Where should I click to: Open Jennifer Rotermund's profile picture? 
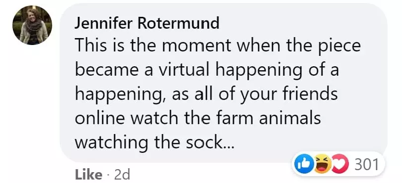(32, 25)
